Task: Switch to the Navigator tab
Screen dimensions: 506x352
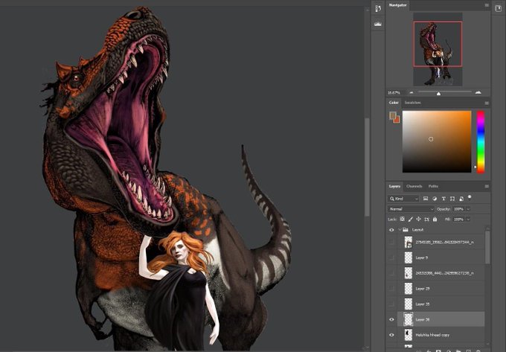Action: pos(397,5)
